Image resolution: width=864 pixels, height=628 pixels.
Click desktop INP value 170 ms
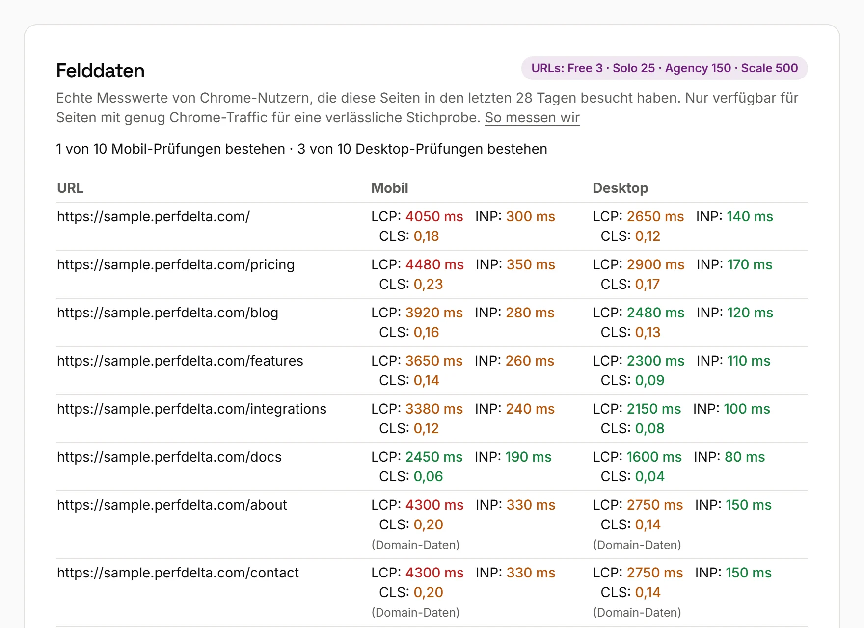[750, 264]
